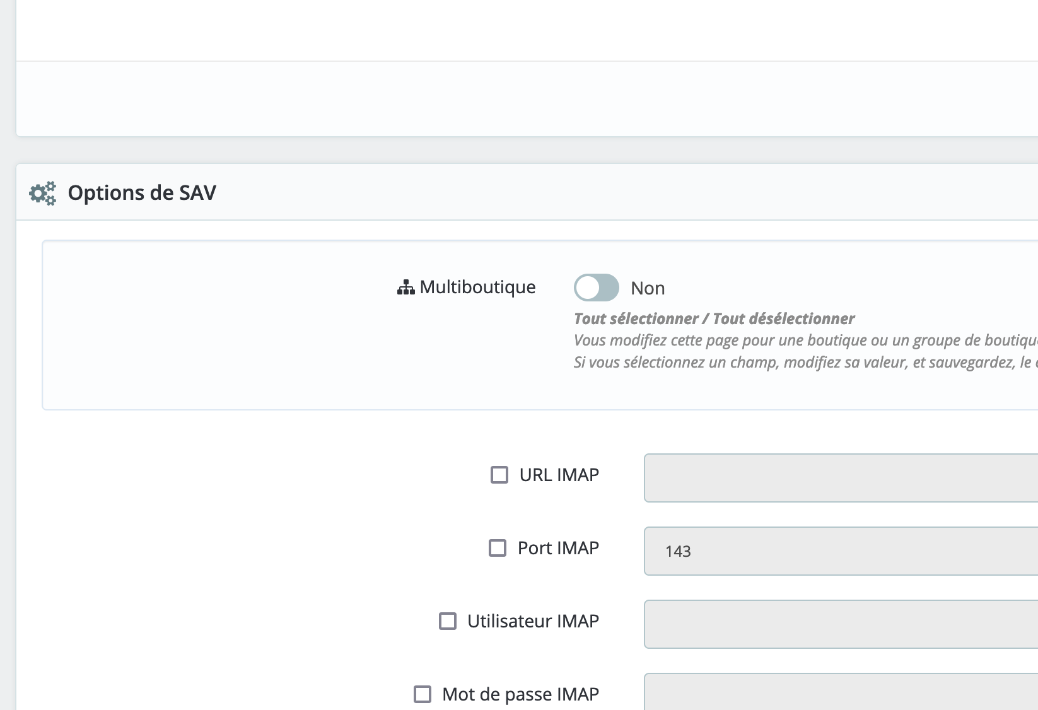The width and height of the screenshot is (1038, 710).
Task: Click the "URL IMAP" label text
Action: click(x=559, y=474)
